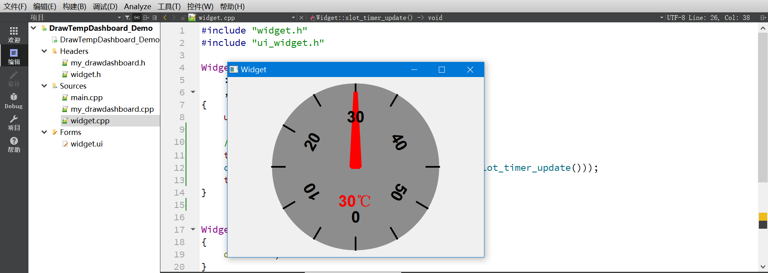Select the Forms folder label
The height and width of the screenshot is (273, 768).
pos(70,132)
